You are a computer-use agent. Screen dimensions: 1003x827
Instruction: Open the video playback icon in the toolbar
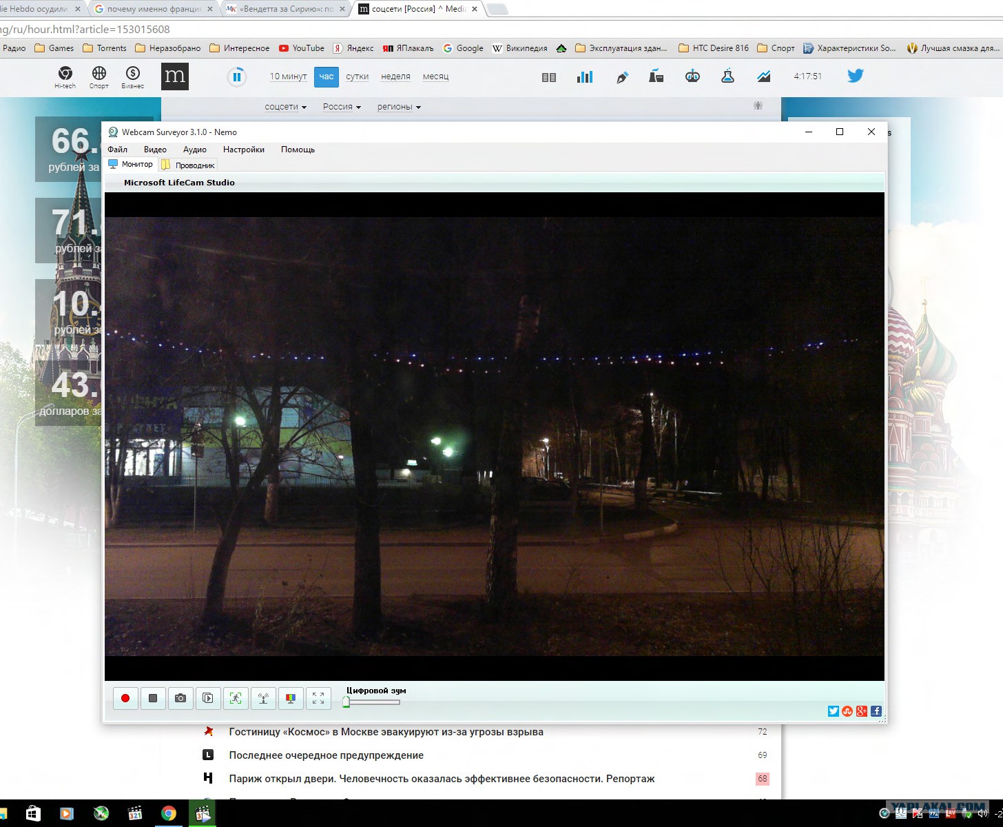pyautogui.click(x=208, y=698)
